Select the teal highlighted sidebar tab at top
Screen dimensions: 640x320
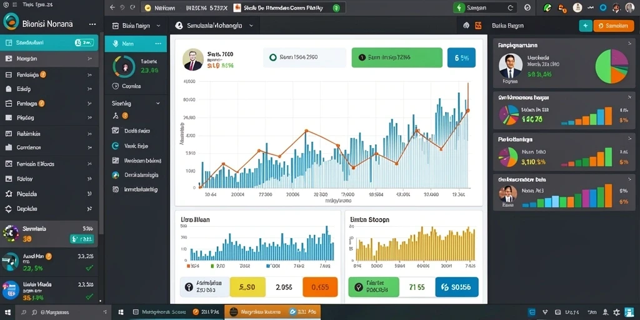(49, 42)
